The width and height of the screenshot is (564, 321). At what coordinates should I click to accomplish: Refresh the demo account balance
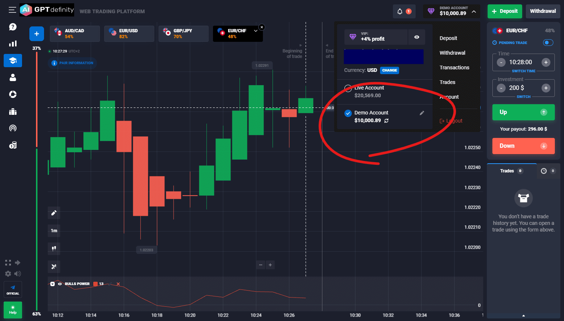tap(386, 121)
